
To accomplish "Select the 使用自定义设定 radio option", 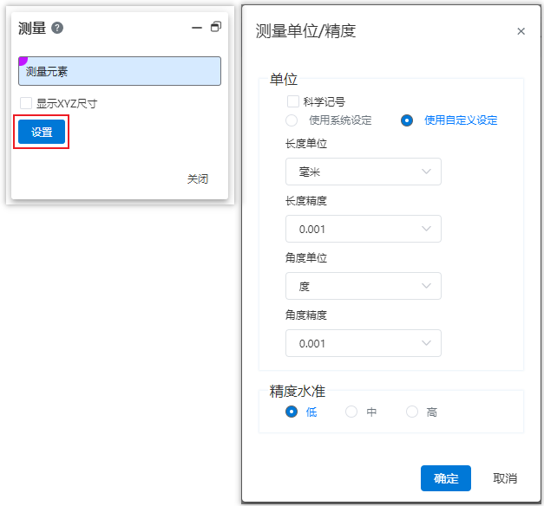I will pos(407,120).
